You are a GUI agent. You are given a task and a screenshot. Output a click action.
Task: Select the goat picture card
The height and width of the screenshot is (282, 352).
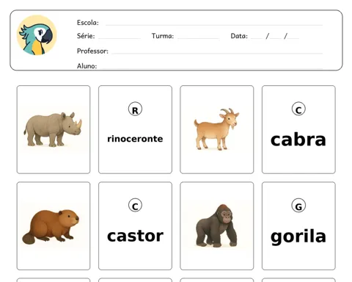click(x=217, y=129)
